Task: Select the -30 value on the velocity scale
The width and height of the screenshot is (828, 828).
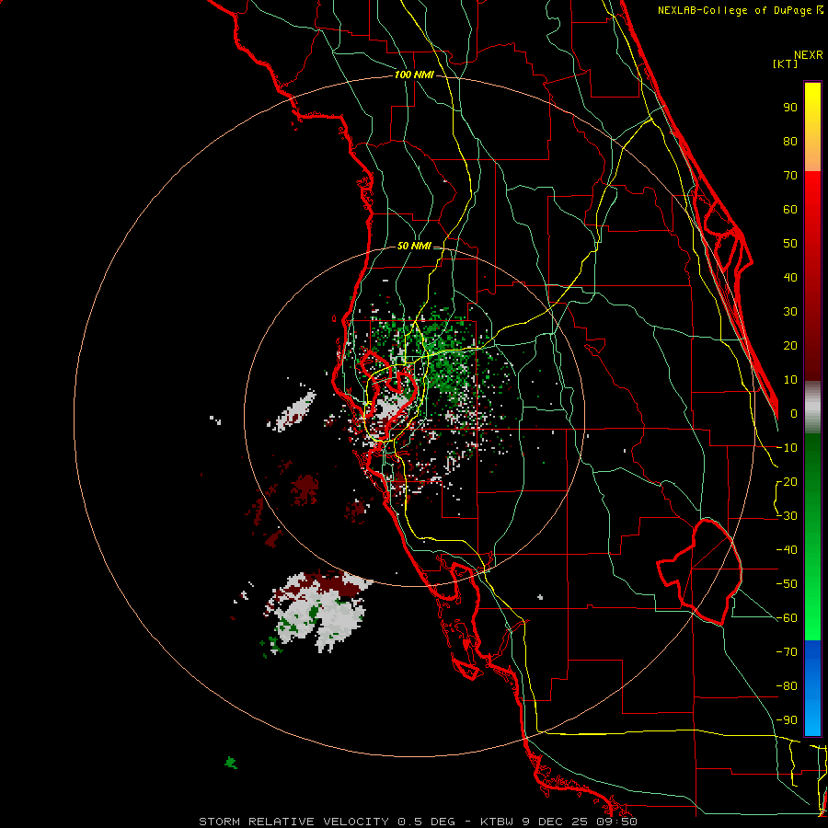Action: point(787,516)
